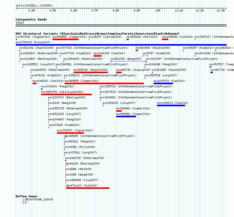
Task: Click the blue nsv1048103 gain bar
Action: tap(171, 105)
